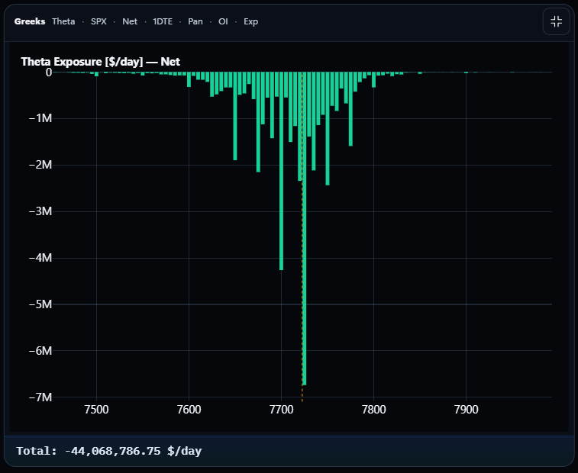Click the 7700 x-axis label
This screenshot has width=578, height=473.
coord(281,409)
